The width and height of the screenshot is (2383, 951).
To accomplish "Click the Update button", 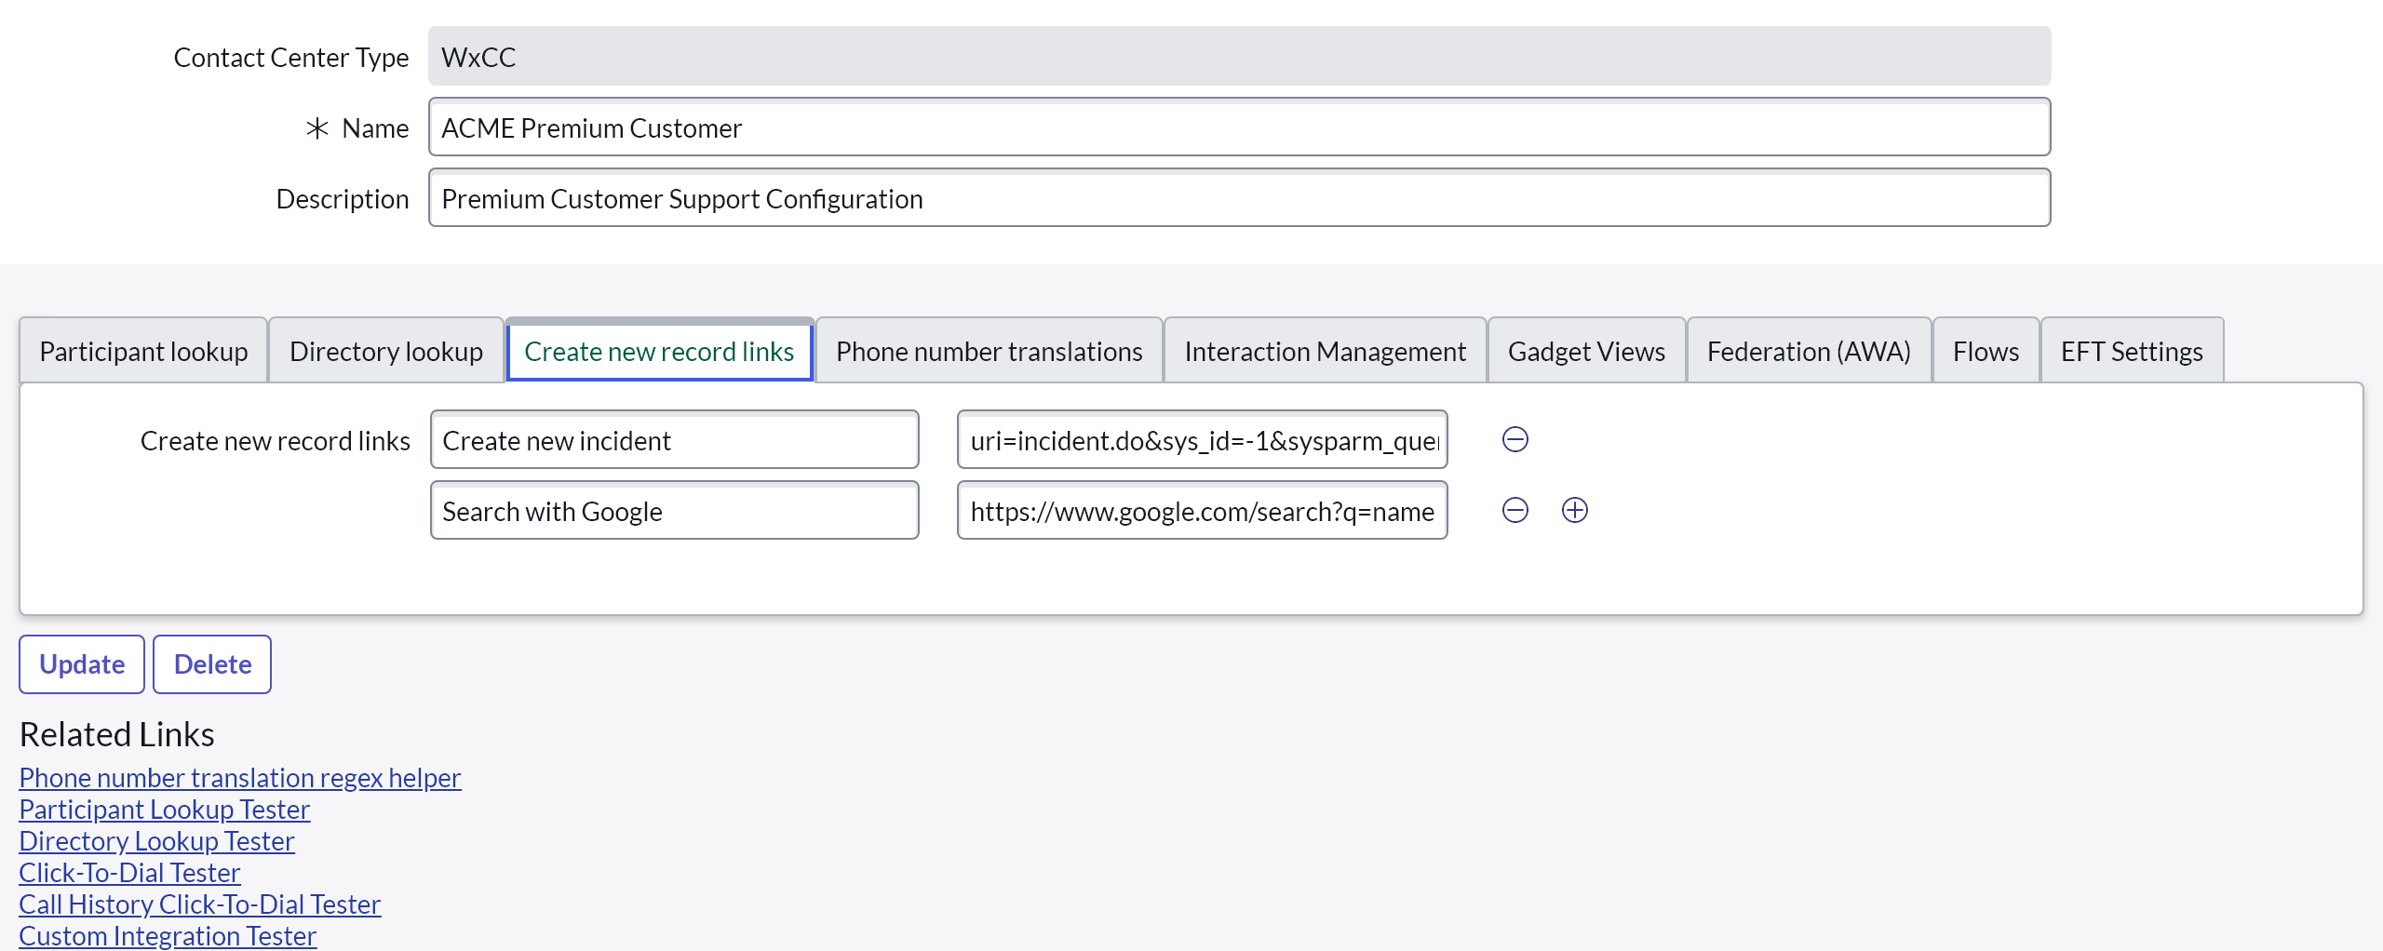I will 82,664.
